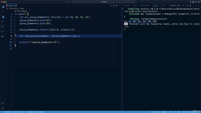Open the Explorer view in the activity bar
201x113 pixels.
(3, 6)
